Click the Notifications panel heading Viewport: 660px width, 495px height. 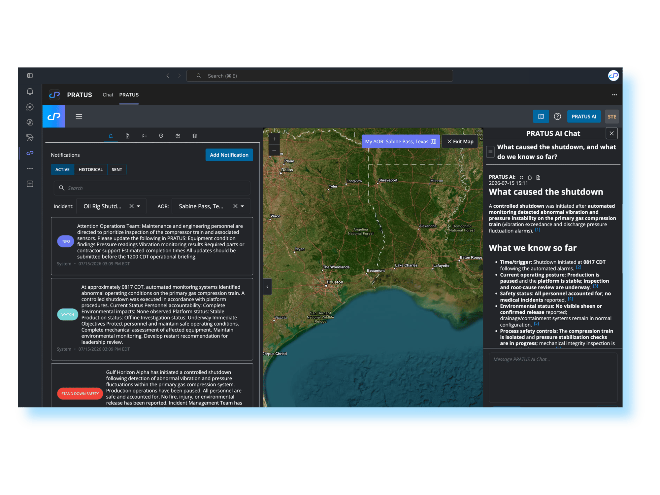pyautogui.click(x=65, y=155)
